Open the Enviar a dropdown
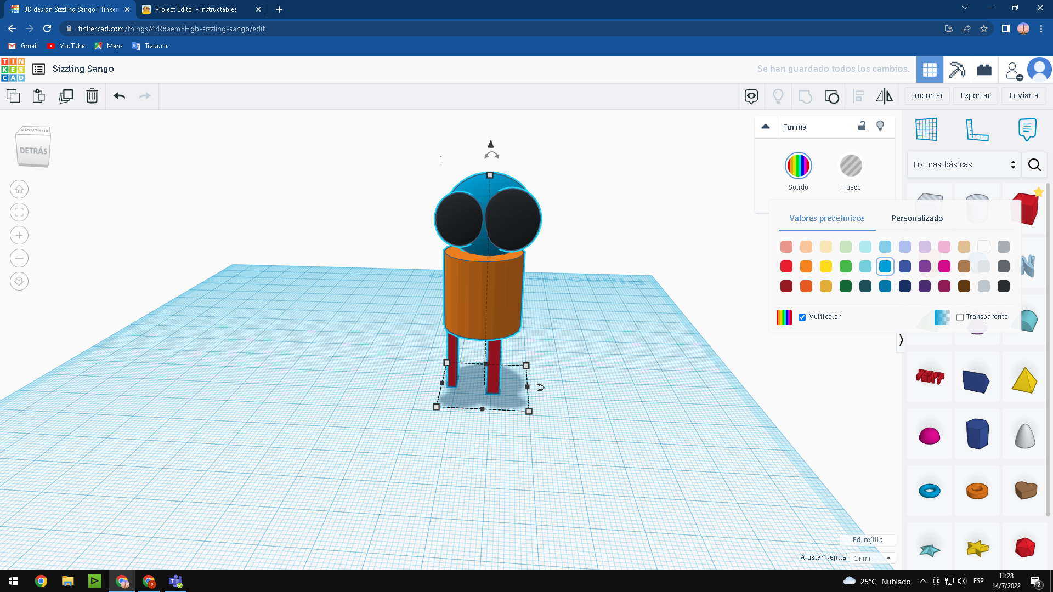This screenshot has height=592, width=1053. 1023,95
